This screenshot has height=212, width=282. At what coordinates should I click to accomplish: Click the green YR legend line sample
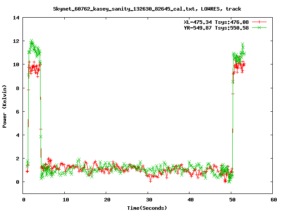[x=259, y=27]
